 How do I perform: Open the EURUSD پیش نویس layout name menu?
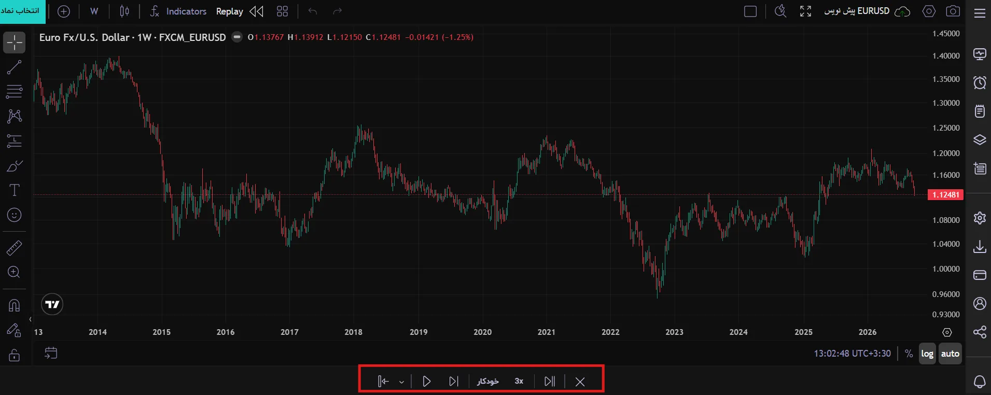[x=857, y=11]
